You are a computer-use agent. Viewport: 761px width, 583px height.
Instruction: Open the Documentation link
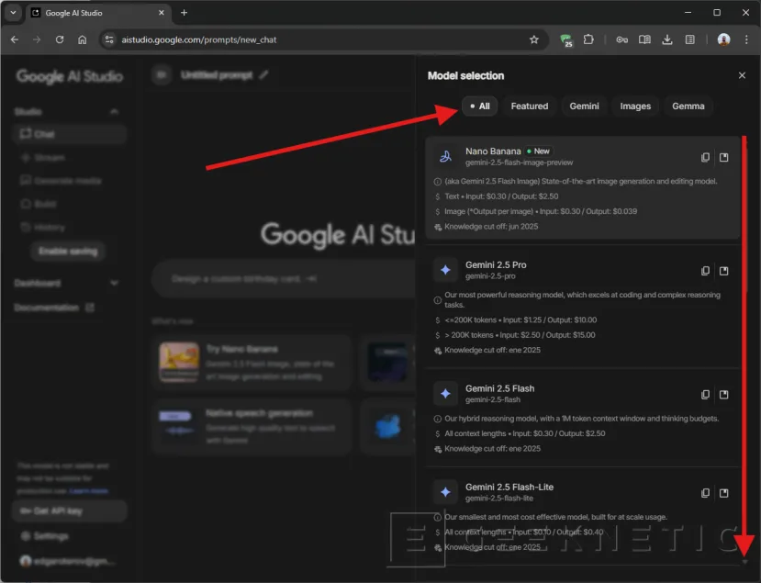tap(54, 308)
